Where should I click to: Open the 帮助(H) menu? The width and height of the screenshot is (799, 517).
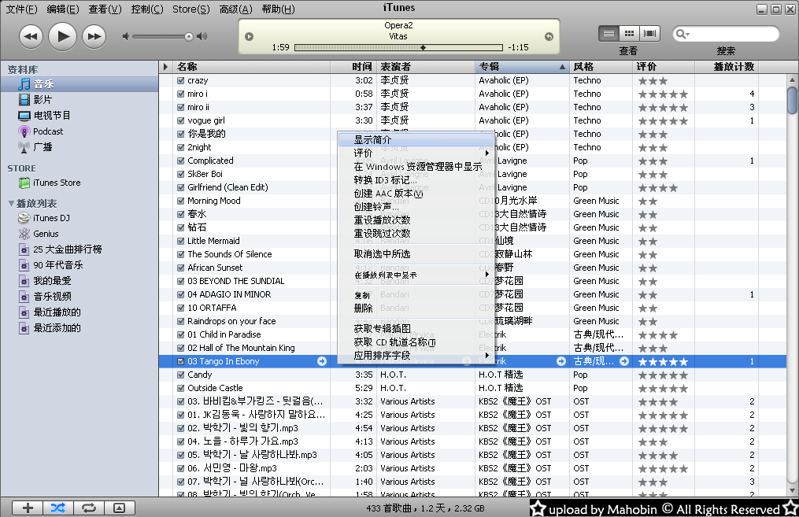tap(278, 9)
